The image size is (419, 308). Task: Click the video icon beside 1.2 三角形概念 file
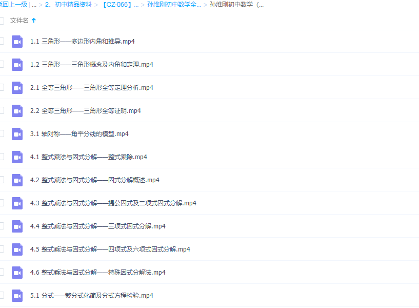pos(17,64)
